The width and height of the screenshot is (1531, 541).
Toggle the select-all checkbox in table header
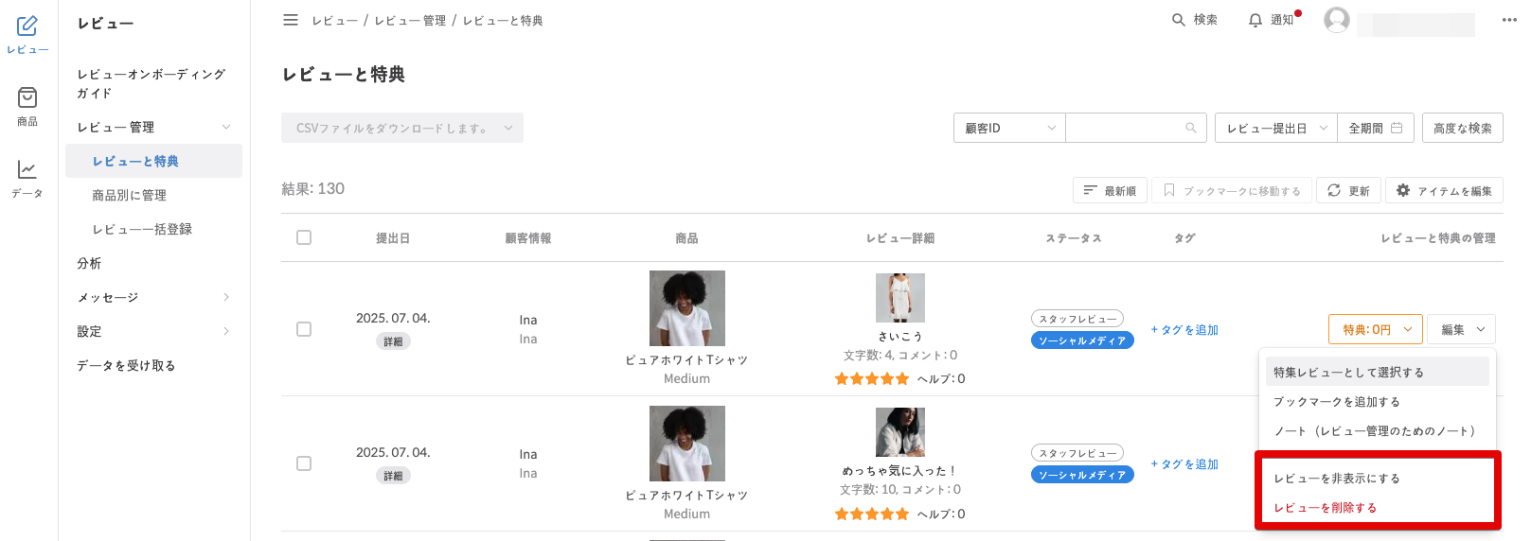[x=304, y=237]
